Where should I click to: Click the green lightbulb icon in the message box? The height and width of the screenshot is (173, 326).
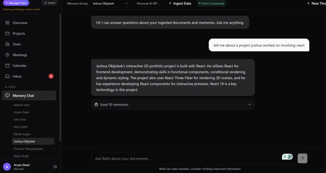[285, 157]
